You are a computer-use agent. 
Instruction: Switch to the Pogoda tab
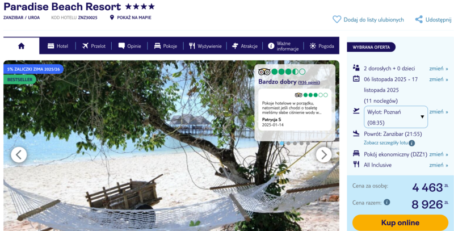pos(322,46)
